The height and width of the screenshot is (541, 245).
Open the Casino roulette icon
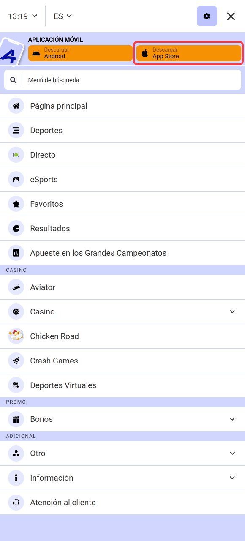pyautogui.click(x=16, y=311)
